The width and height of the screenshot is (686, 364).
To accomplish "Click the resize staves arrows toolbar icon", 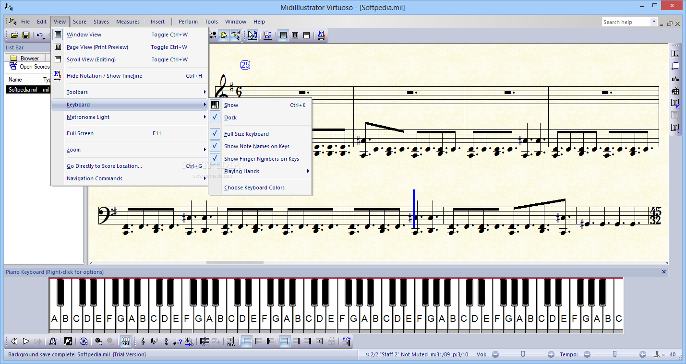I will (x=268, y=35).
